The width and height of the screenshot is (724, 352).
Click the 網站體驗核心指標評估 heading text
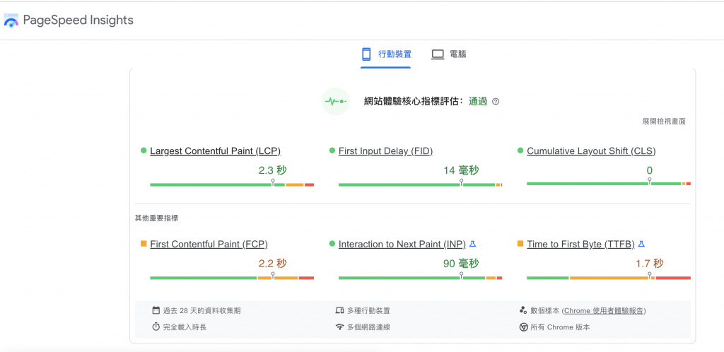[413, 102]
